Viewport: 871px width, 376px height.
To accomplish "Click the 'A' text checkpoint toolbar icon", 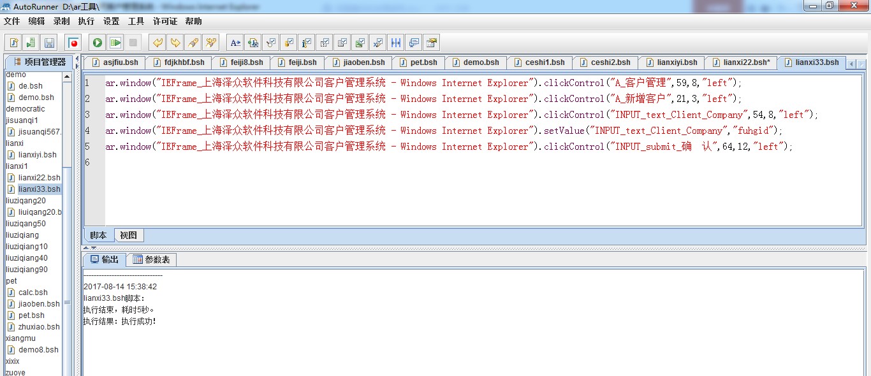I will pyautogui.click(x=235, y=43).
